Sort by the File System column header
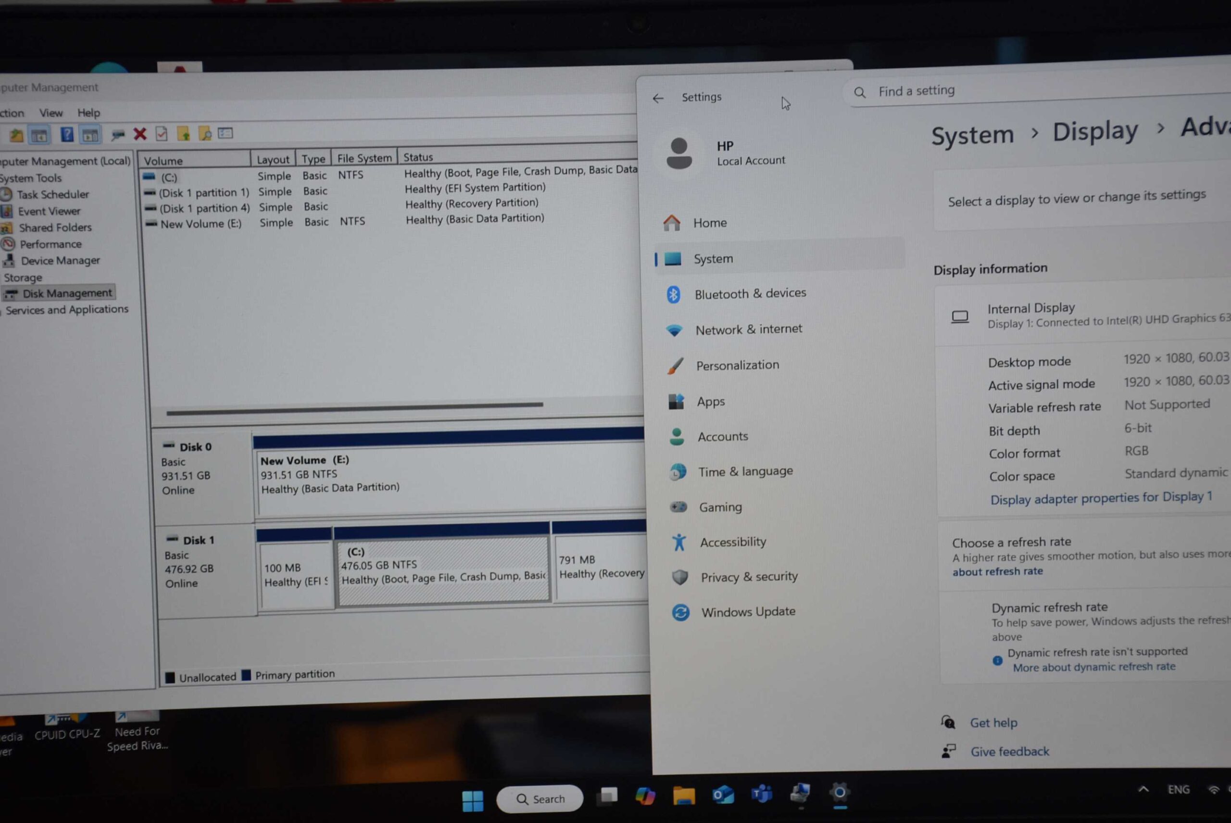 [x=364, y=158]
